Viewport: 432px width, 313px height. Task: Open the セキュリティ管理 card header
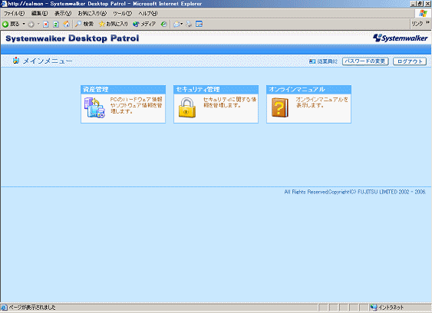point(216,89)
